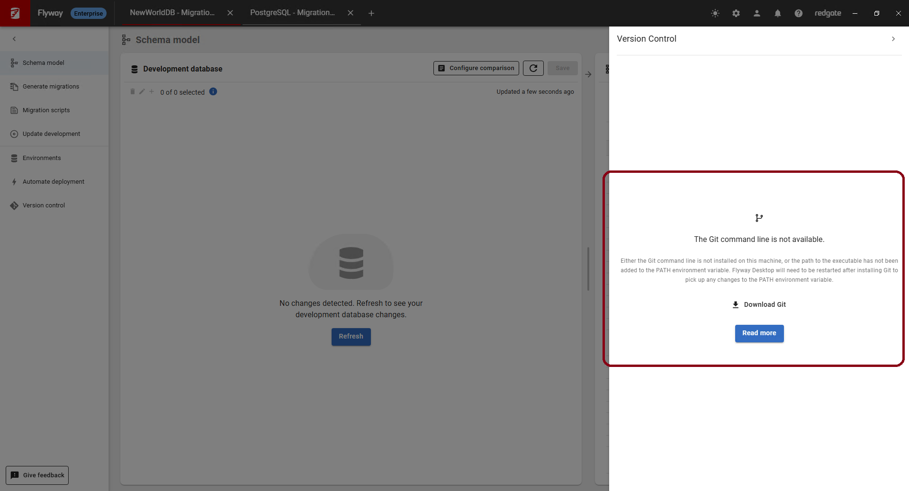This screenshot has width=909, height=491.
Task: Click the Development database title
Action: [183, 69]
